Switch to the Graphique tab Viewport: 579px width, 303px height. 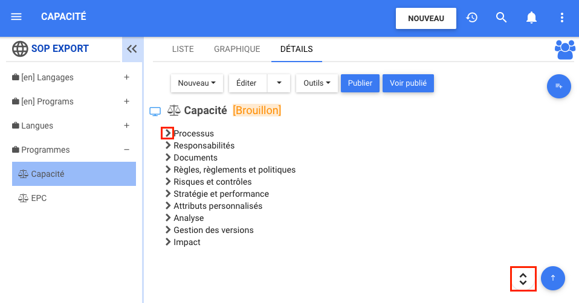[x=237, y=49]
